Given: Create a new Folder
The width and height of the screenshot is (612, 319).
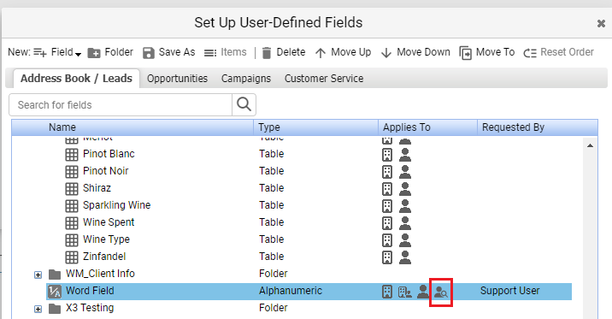Looking at the screenshot, I should pyautogui.click(x=110, y=52).
